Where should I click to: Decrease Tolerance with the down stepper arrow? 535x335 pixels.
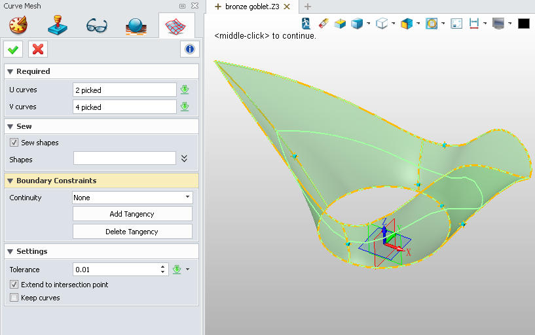163,272
